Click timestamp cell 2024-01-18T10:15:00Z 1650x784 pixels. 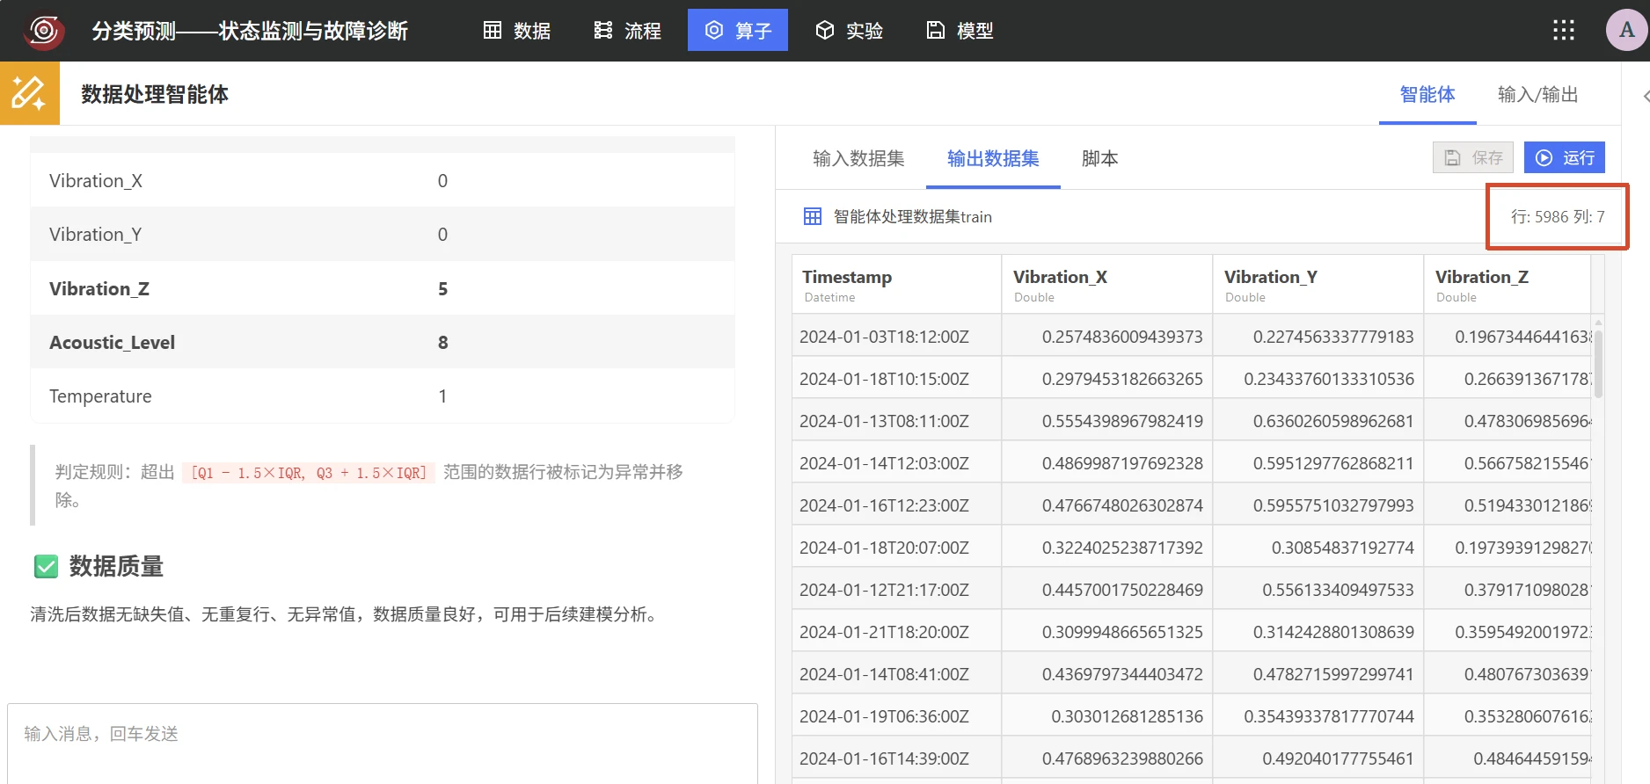(x=896, y=378)
